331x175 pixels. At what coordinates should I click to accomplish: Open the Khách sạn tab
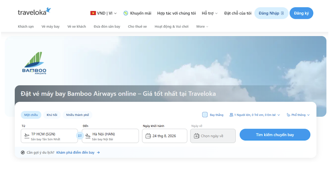[26, 26]
